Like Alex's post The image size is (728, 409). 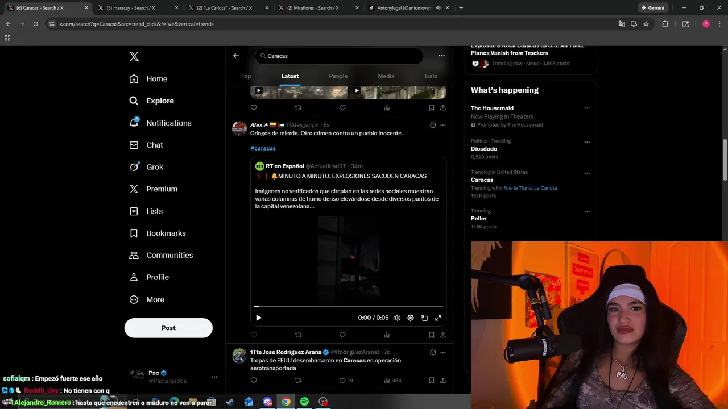pyautogui.click(x=342, y=335)
